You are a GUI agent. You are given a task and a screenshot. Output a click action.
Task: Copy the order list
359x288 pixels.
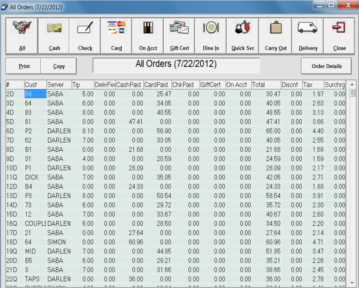coord(59,66)
